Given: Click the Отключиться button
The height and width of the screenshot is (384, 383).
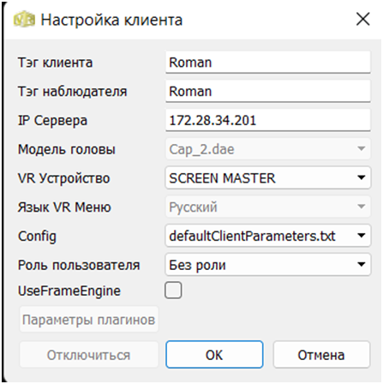Looking at the screenshot, I should tap(89, 355).
